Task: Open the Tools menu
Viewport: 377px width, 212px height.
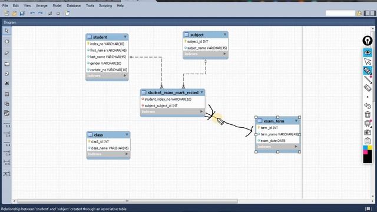Action: [x=90, y=5]
